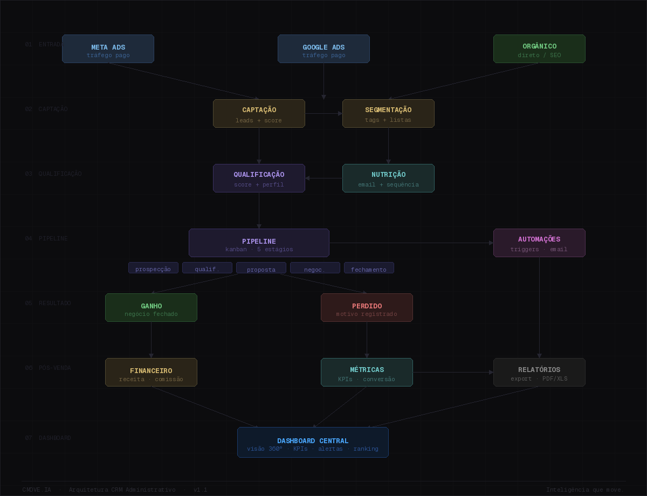
Task: Select the SEGMENTAÇÃO tags node
Action: [x=388, y=114]
